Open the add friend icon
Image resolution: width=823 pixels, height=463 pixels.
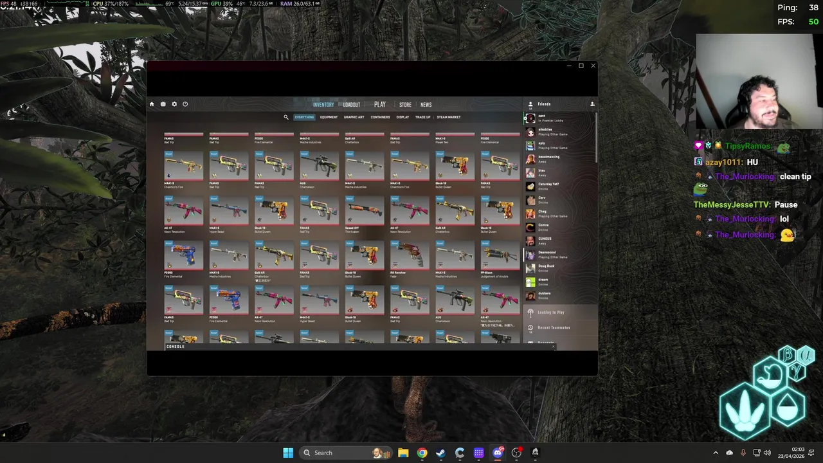point(592,104)
